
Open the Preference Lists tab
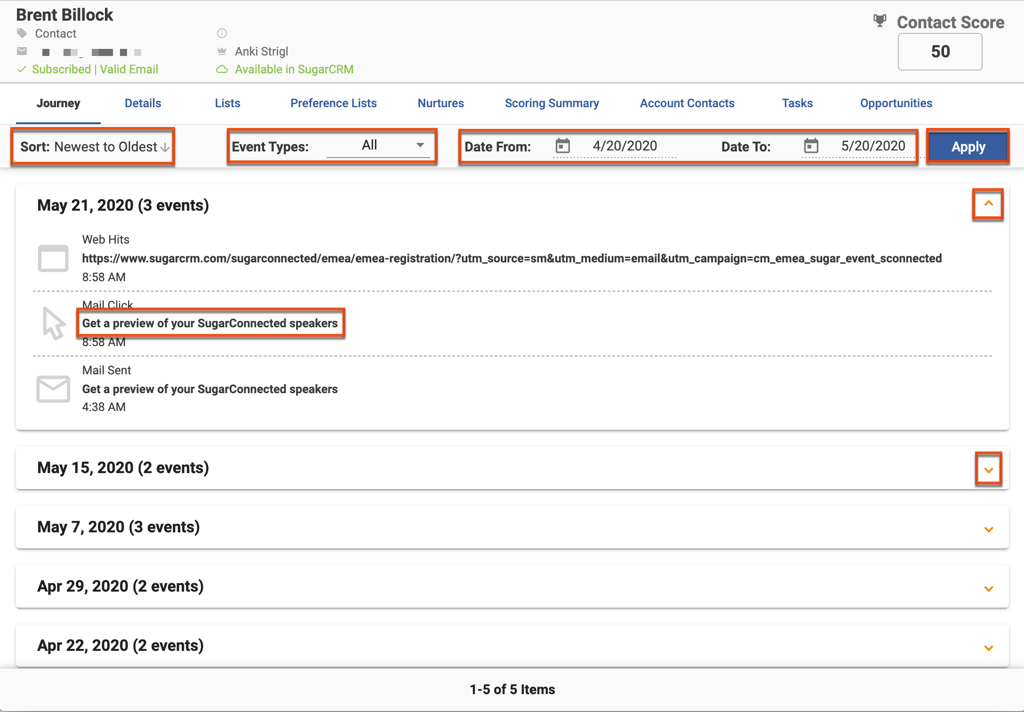[x=333, y=103]
